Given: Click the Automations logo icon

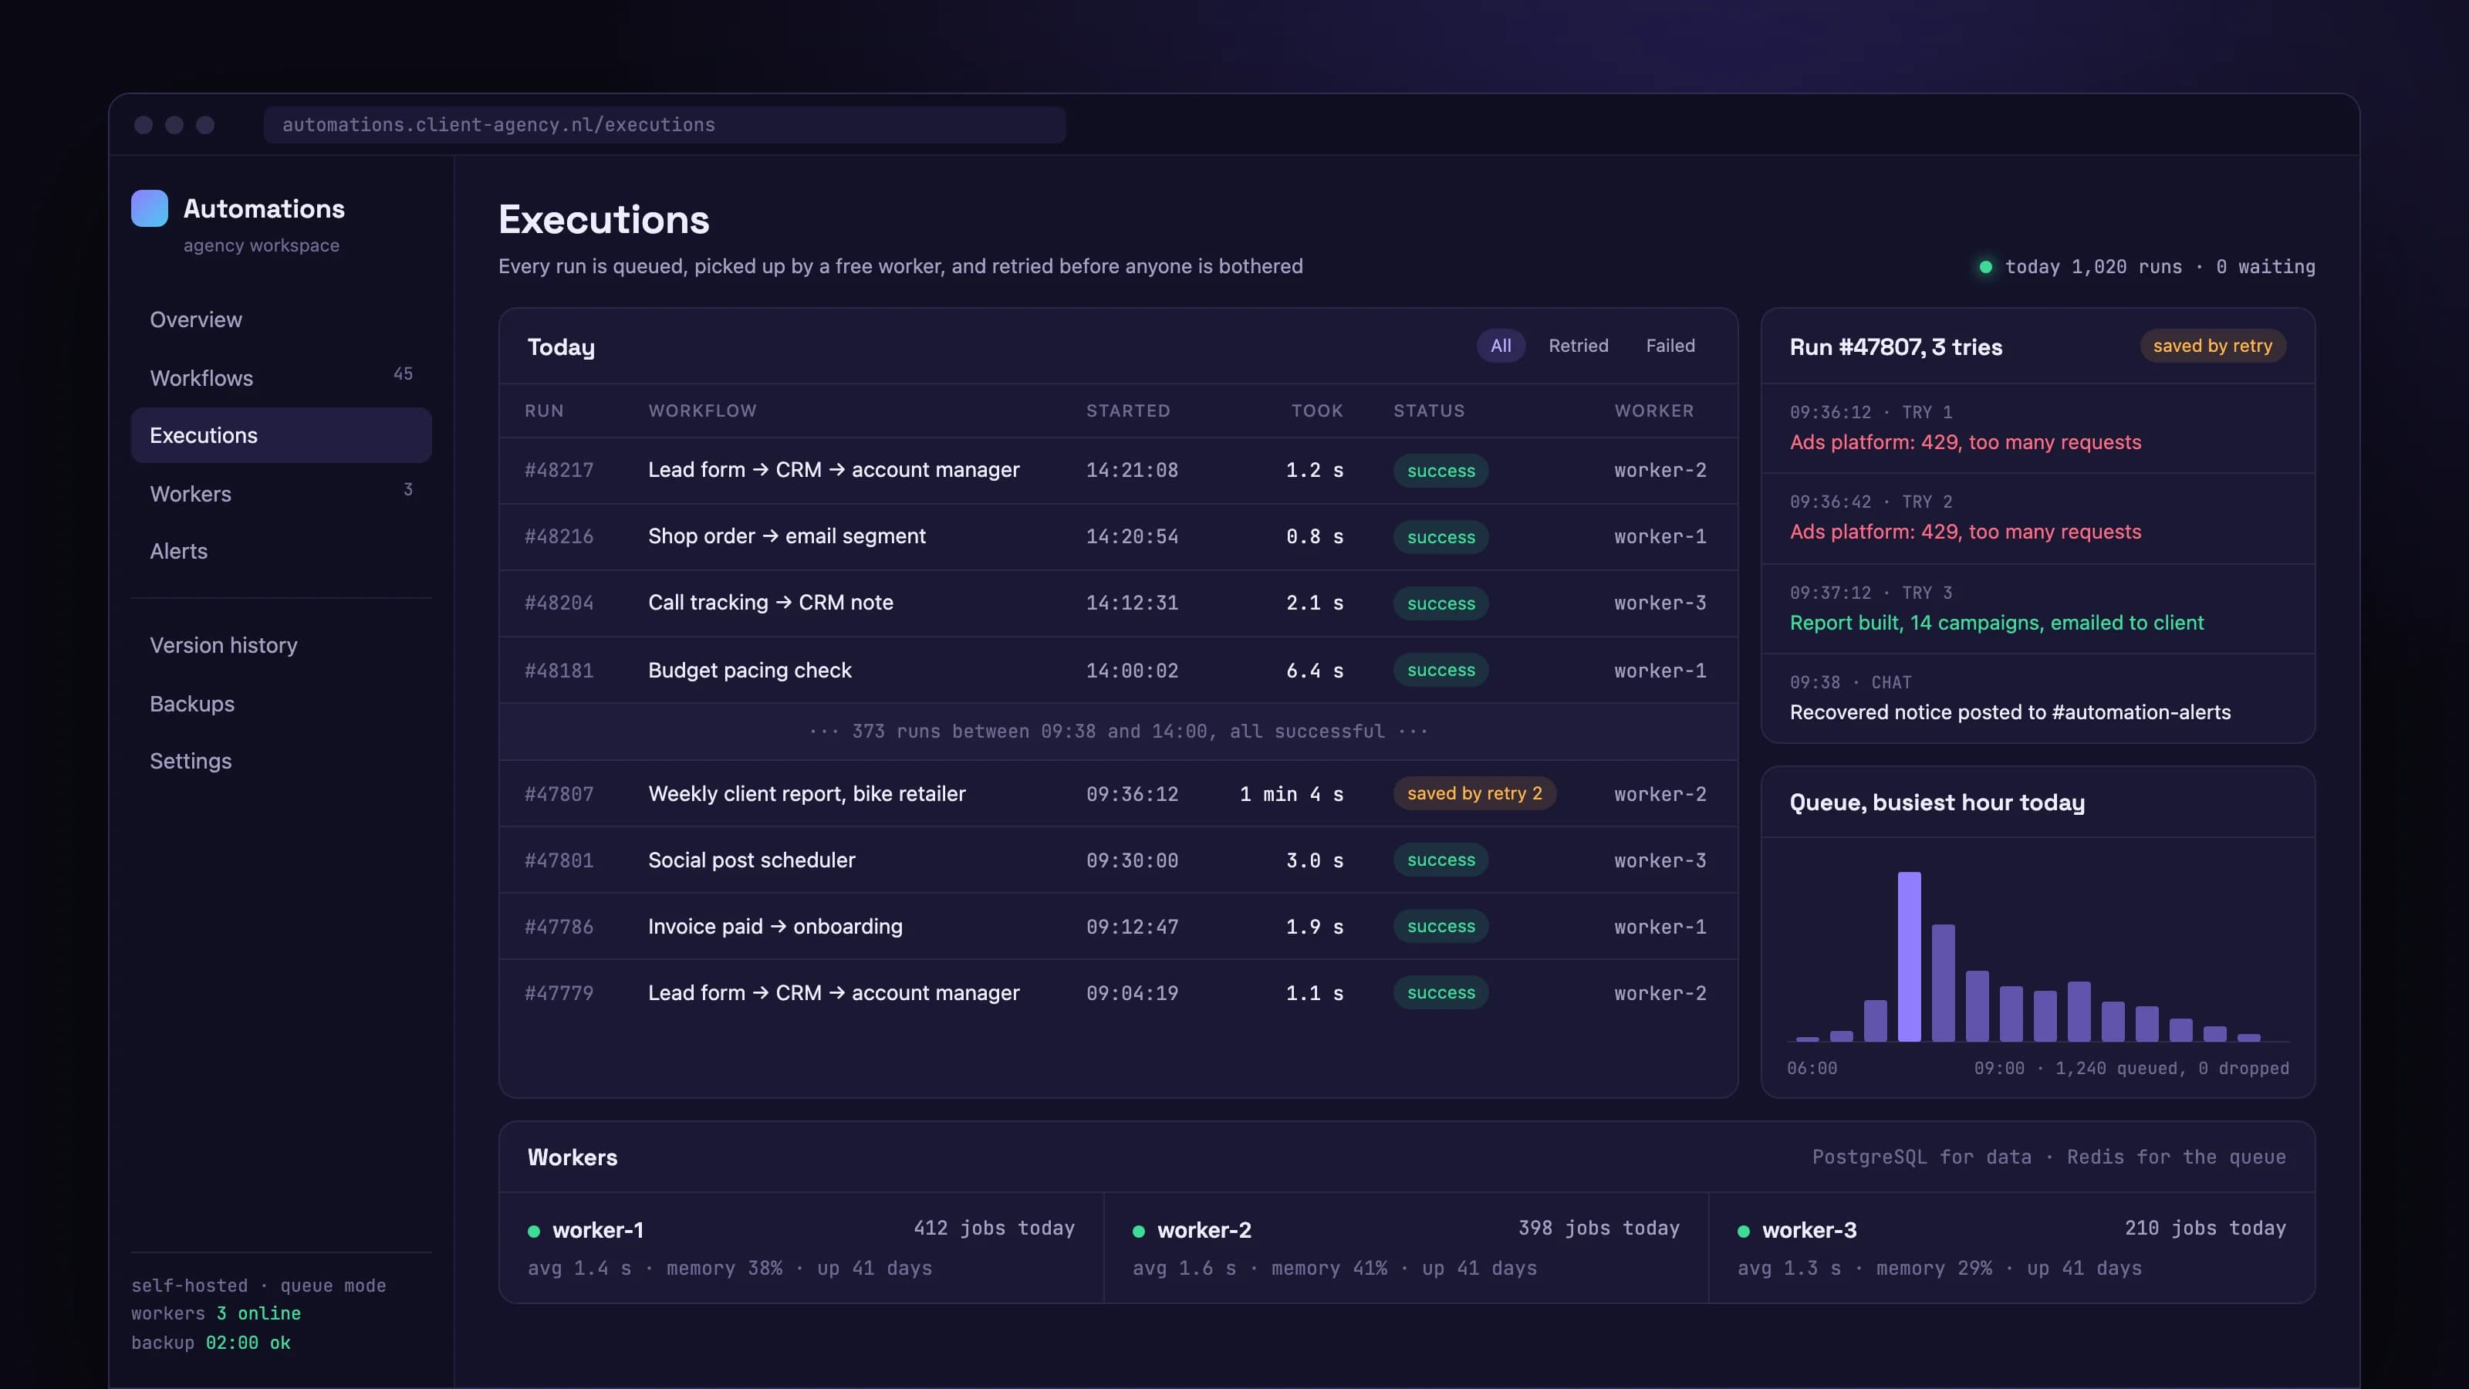Looking at the screenshot, I should pyautogui.click(x=149, y=208).
